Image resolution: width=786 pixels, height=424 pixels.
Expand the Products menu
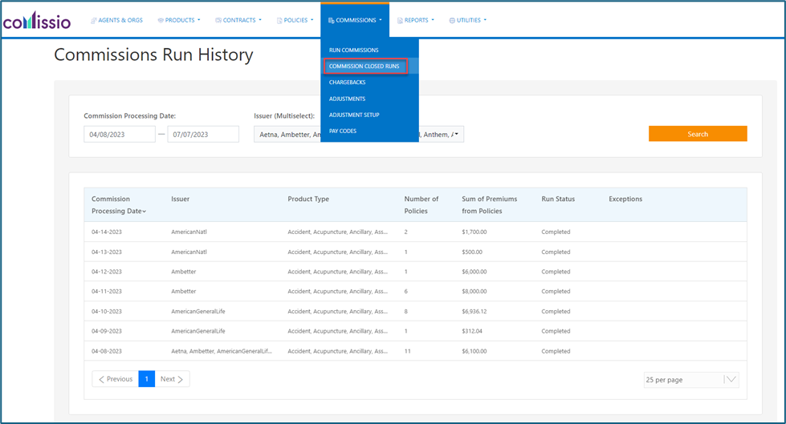click(x=179, y=20)
